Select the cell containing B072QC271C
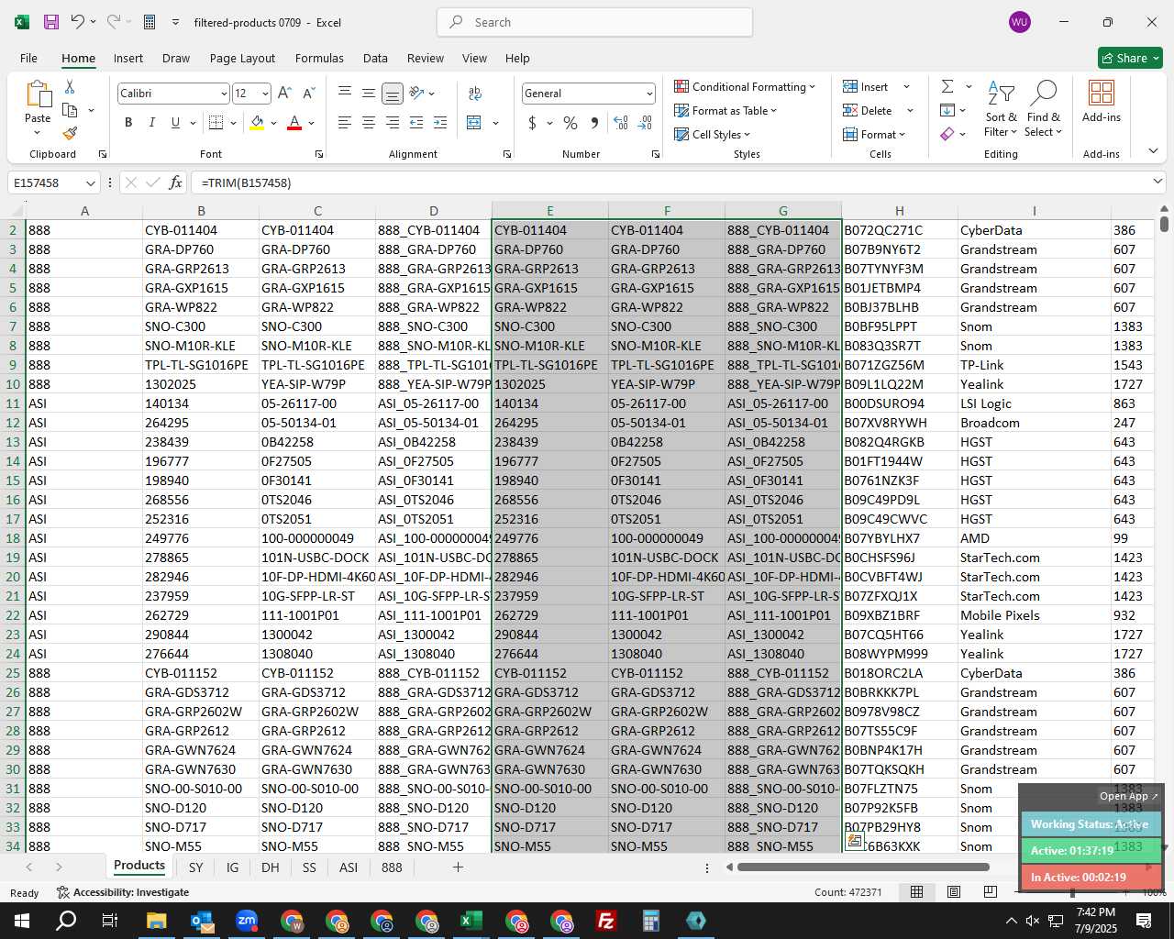Viewport: 1174px width, 939px height. tap(899, 230)
